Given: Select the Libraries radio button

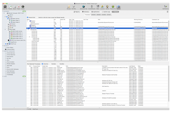Looking at the screenshot, I should pyautogui.click(x=42, y=64).
